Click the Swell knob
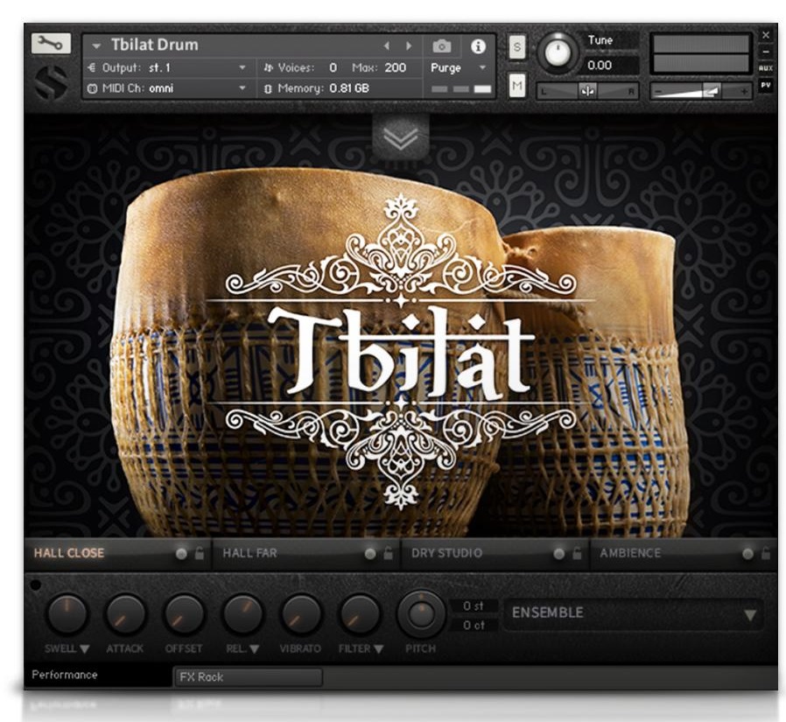The width and height of the screenshot is (786, 722). pos(67,614)
